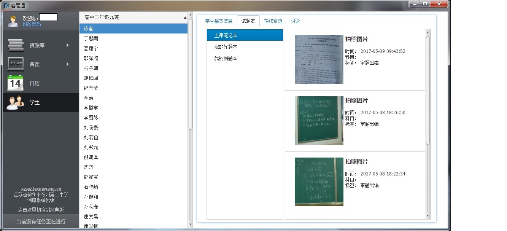The image size is (507, 231).
Task: Switch to 学生基本信息 tab
Action: 219,21
